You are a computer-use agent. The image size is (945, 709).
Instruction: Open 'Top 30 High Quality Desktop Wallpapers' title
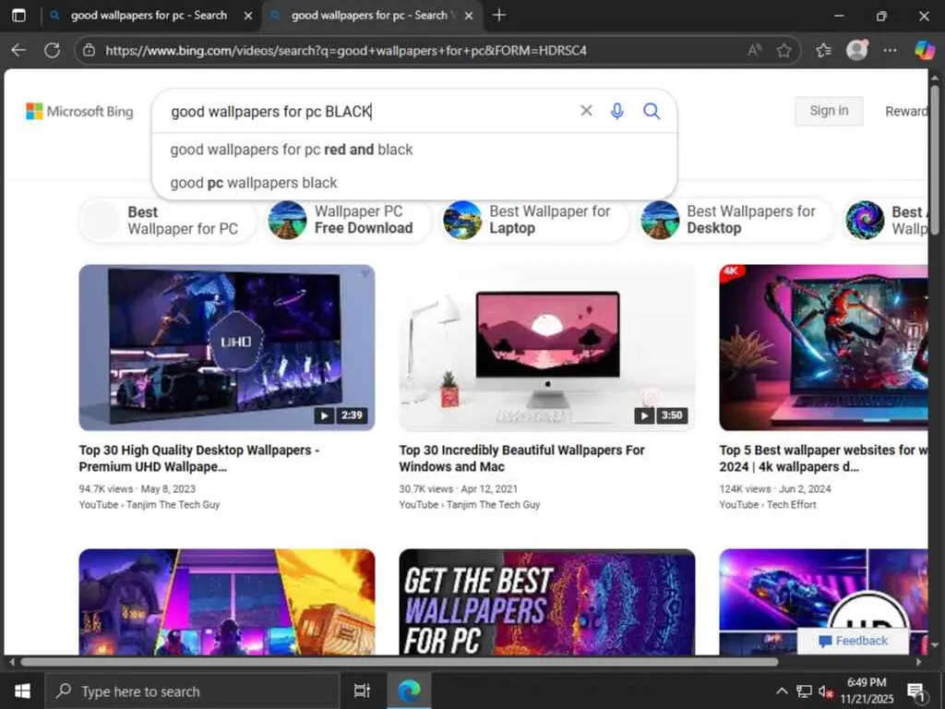click(x=199, y=458)
